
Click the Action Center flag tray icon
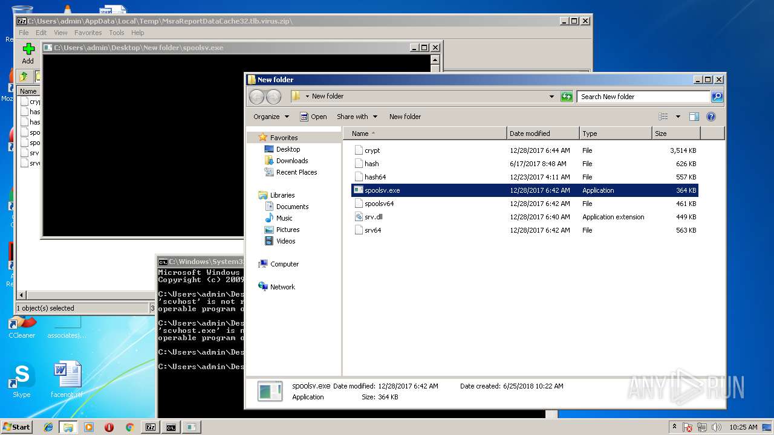click(x=688, y=427)
